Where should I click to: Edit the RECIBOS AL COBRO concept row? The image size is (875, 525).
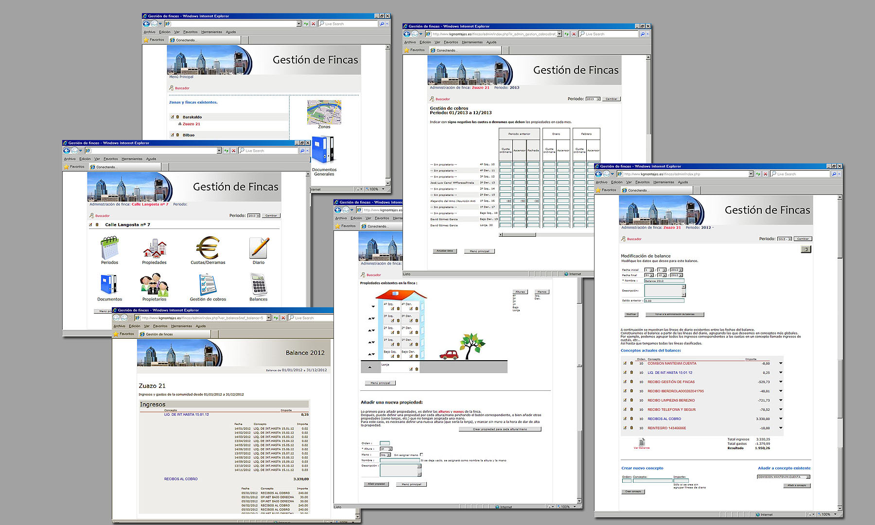625,419
